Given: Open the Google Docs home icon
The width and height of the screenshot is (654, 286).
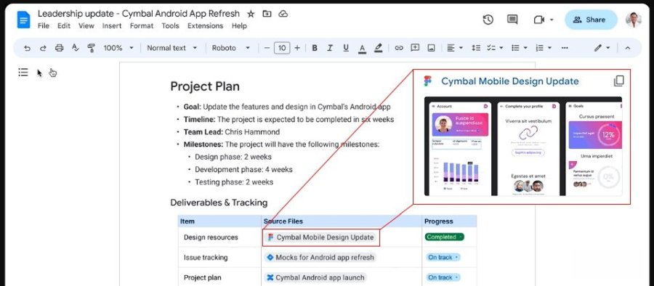Looking at the screenshot, I should click(x=23, y=20).
